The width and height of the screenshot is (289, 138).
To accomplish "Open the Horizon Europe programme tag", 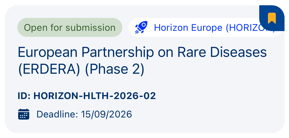I will coord(188,27).
